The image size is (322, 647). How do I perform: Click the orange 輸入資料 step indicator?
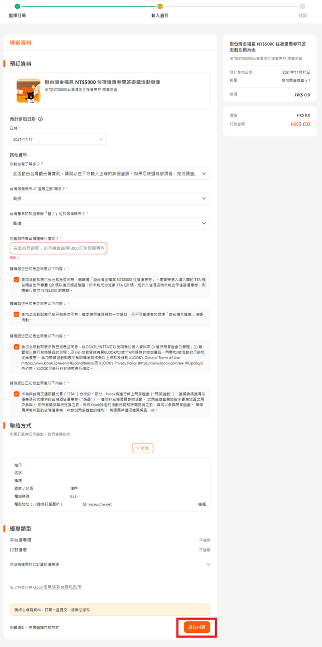pos(160,6)
